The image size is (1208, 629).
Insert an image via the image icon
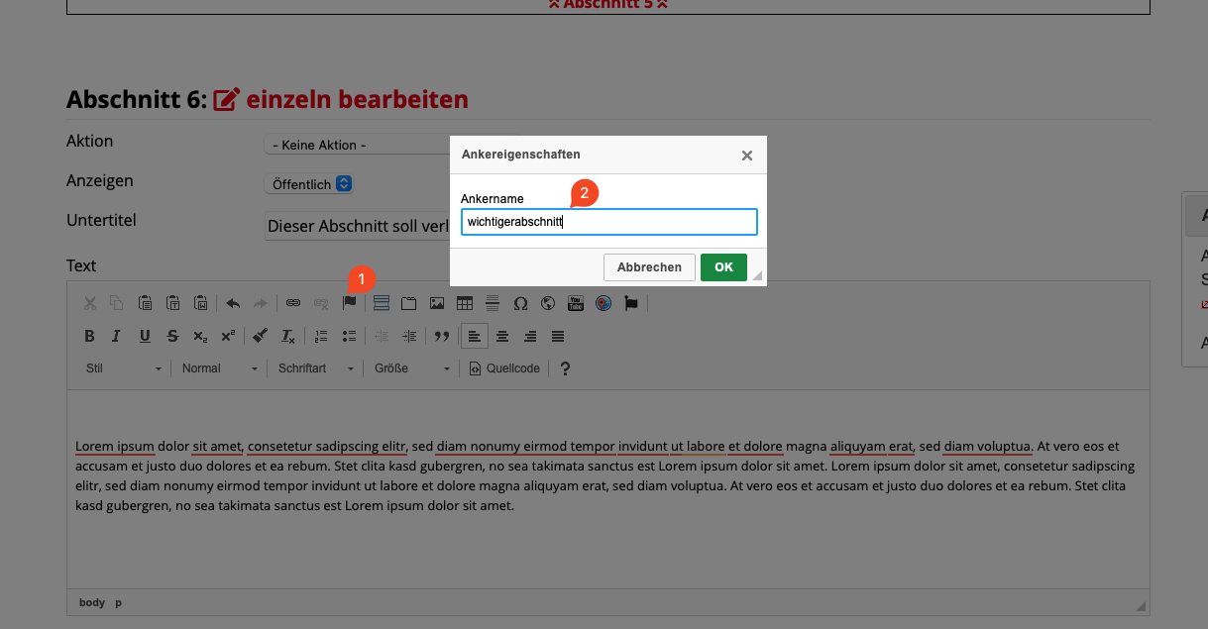437,303
